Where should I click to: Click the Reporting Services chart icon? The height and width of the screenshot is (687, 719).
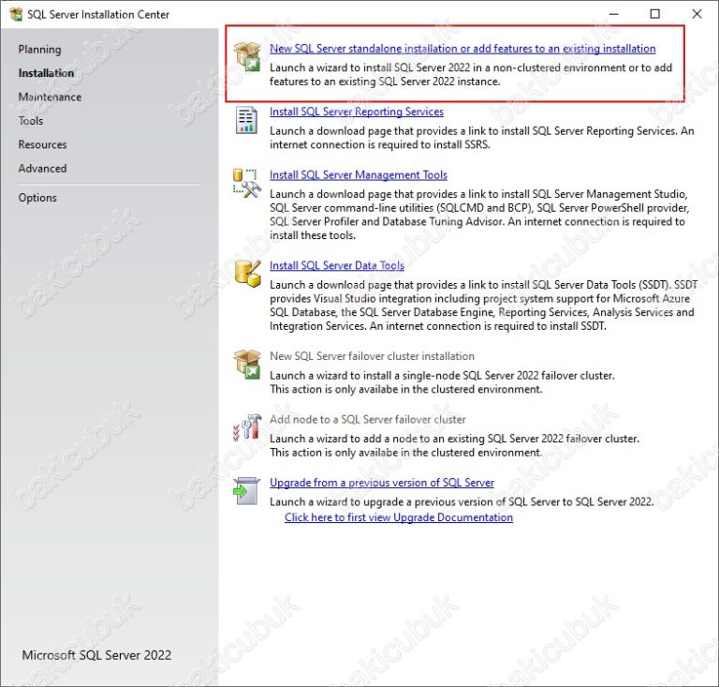(247, 120)
